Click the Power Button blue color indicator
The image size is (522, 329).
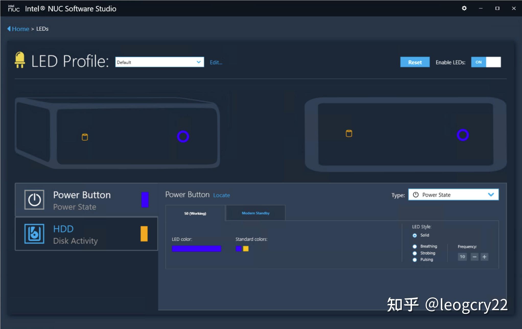point(145,200)
